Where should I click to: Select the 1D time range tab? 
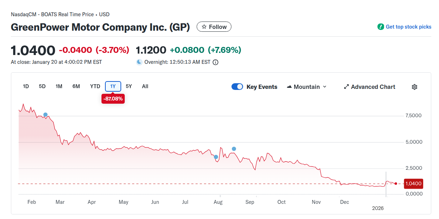[x=26, y=86]
